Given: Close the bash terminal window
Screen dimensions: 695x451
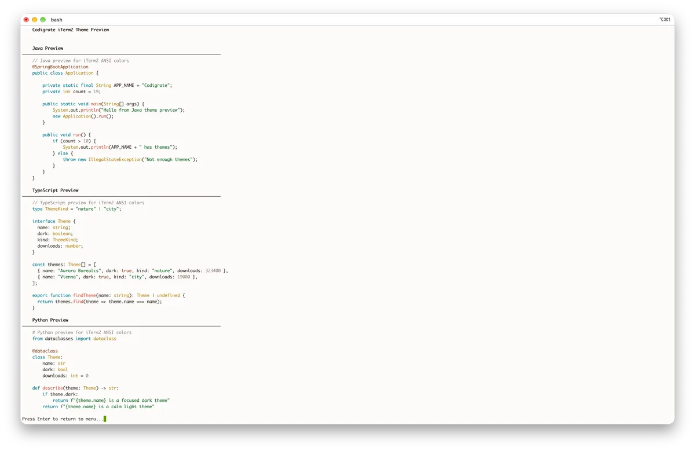Looking at the screenshot, I should [x=26, y=20].
